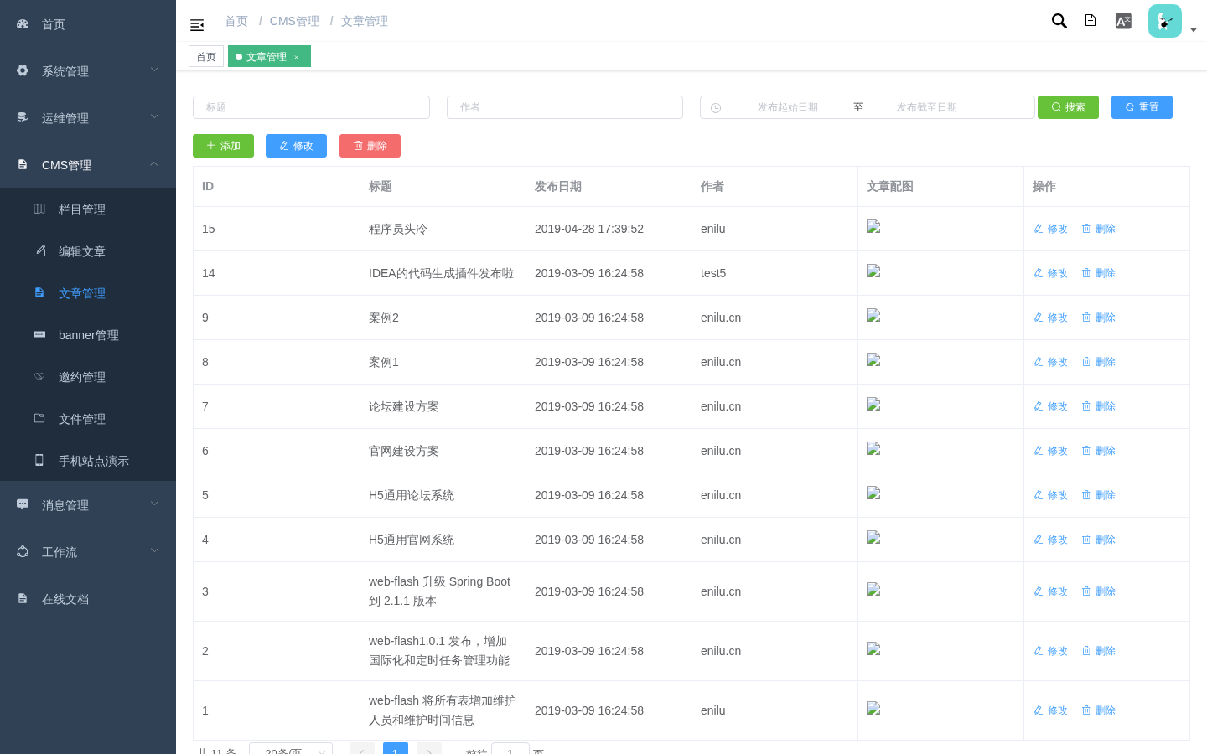Click the 系统管理 gear icon
This screenshot has width=1207, height=754.
coord(23,71)
